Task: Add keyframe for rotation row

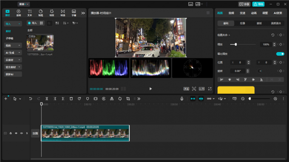Action: tap(280, 71)
